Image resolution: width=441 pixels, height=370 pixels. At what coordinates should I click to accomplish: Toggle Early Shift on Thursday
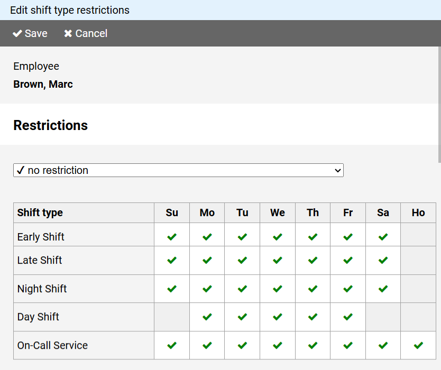[313, 237]
